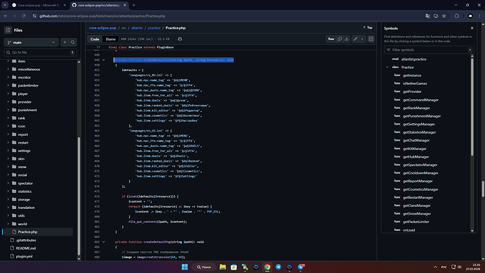Open practice breadcrumb link
This screenshot has height=273, width=485.
154,28
